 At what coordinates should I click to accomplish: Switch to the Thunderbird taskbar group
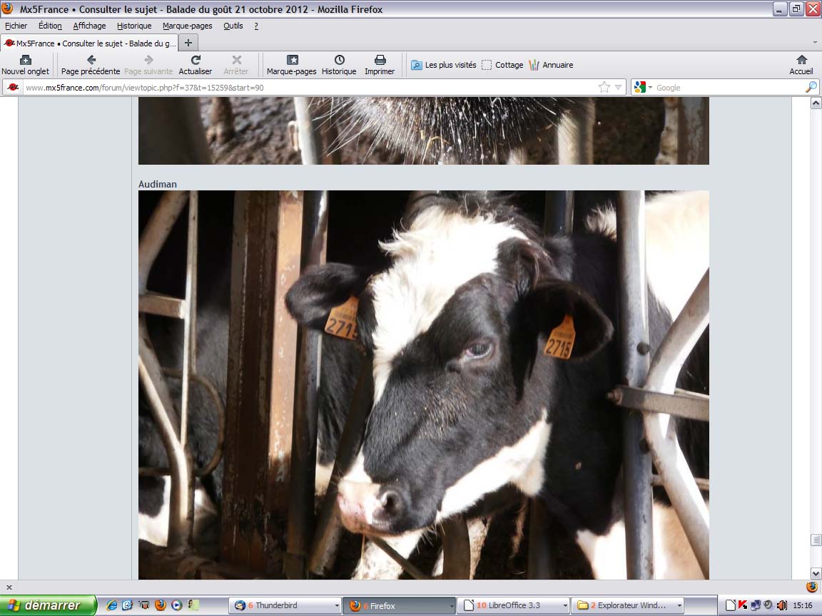[x=285, y=605]
